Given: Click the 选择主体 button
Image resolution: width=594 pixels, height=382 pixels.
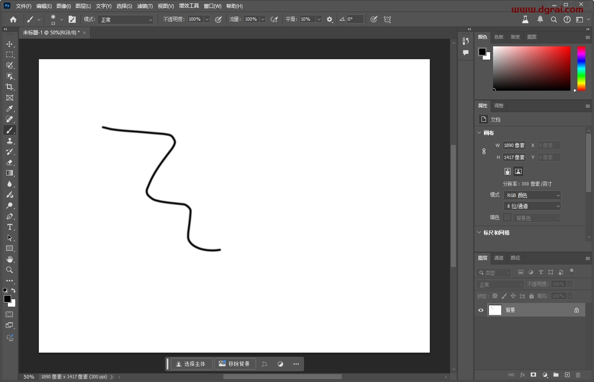Looking at the screenshot, I should [x=191, y=364].
